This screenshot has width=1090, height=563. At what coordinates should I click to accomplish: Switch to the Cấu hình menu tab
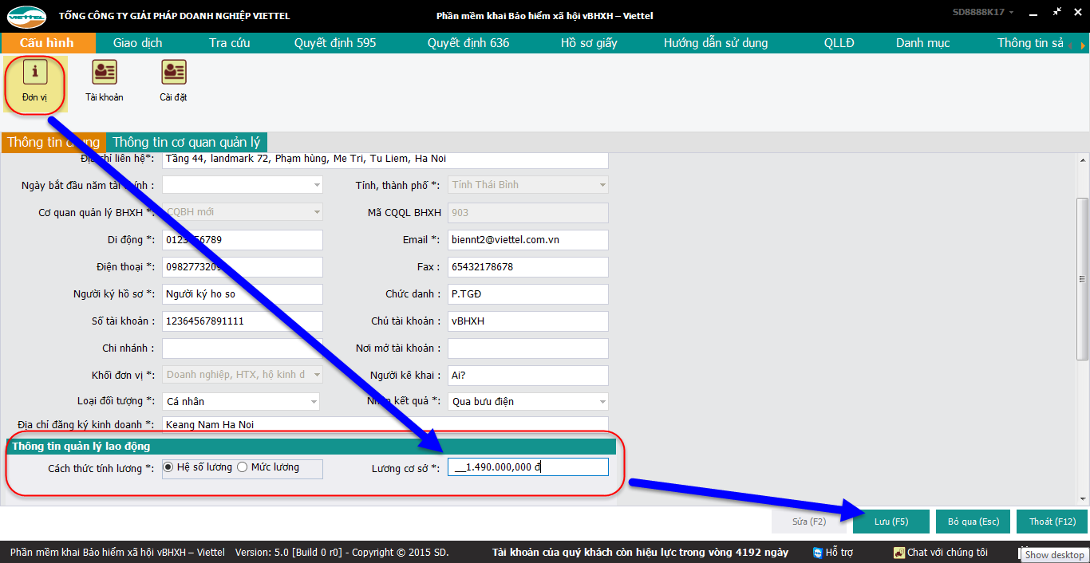click(47, 43)
